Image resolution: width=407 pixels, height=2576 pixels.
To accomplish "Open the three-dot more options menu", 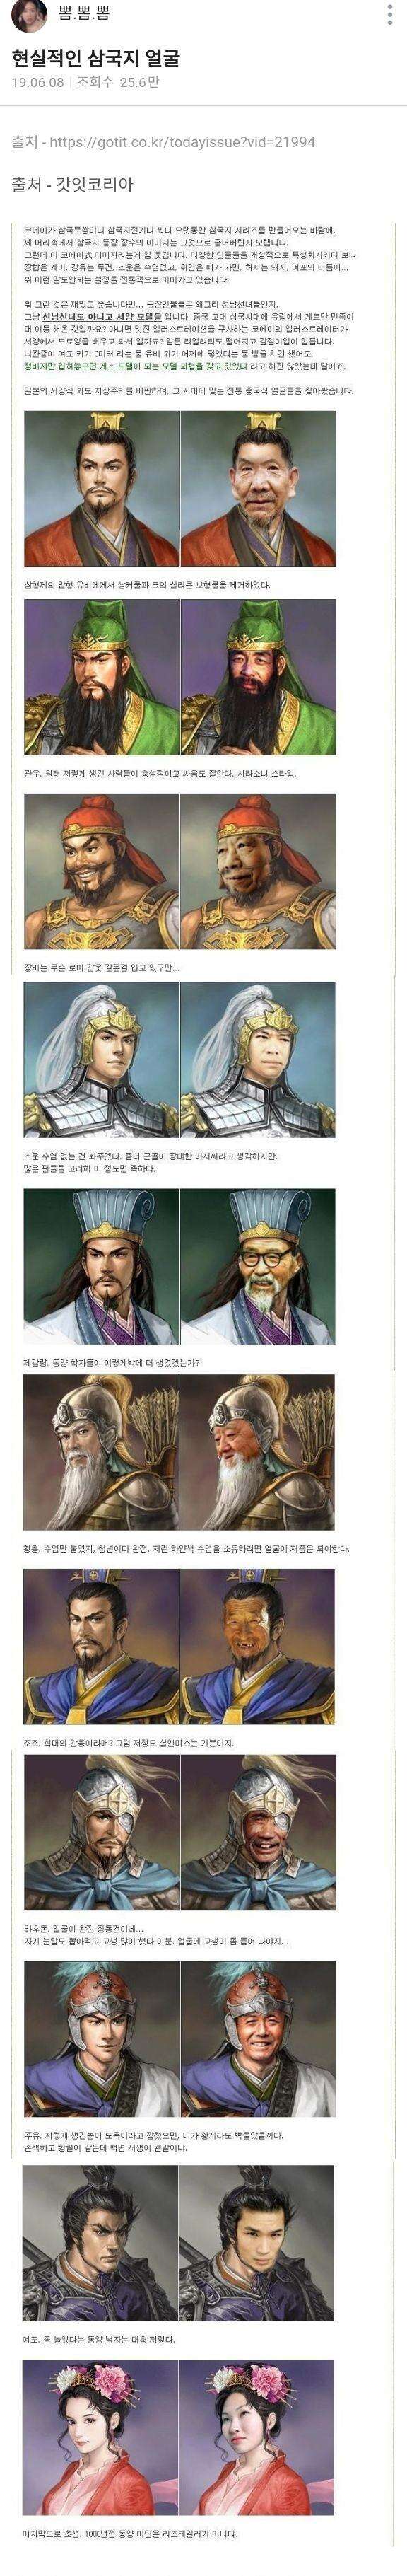I will click(x=389, y=14).
